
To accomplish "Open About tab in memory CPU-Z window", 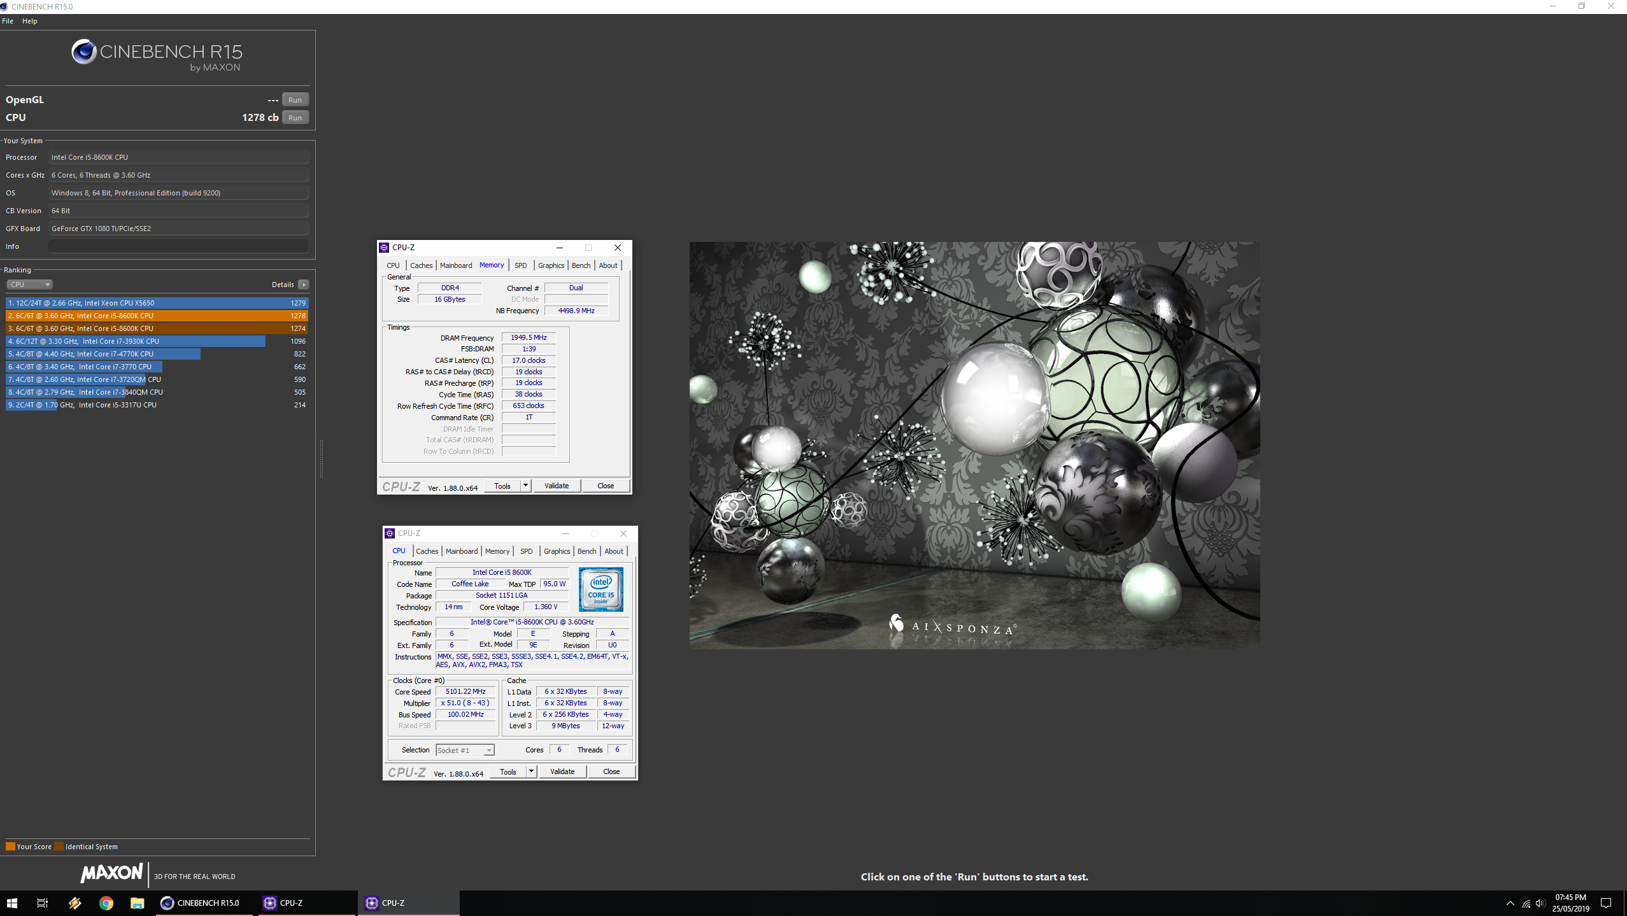I will click(608, 265).
